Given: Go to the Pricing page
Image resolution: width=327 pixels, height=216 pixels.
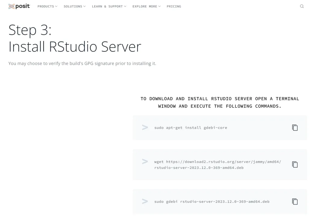Looking at the screenshot, I should (174, 6).
